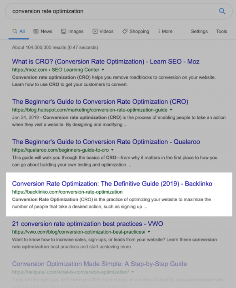Expand the vwo.com URL dropdown arrow

pyautogui.click(x=149, y=232)
